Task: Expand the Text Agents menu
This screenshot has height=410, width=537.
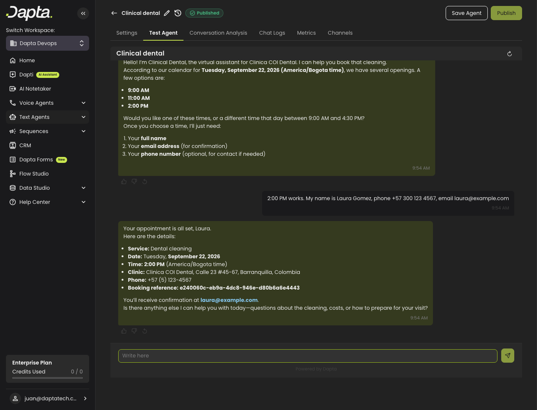Action: point(47,117)
